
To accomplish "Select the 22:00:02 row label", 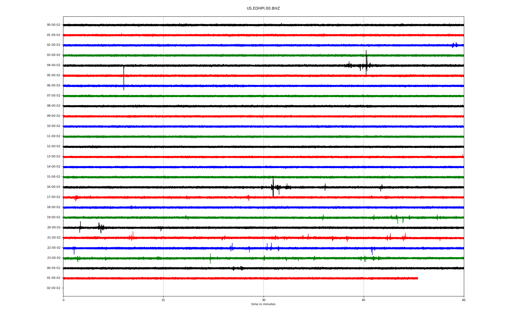I will click(54, 248).
